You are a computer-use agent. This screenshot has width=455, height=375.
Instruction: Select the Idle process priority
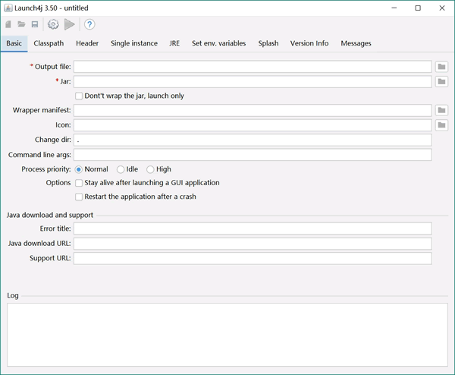[x=121, y=169]
